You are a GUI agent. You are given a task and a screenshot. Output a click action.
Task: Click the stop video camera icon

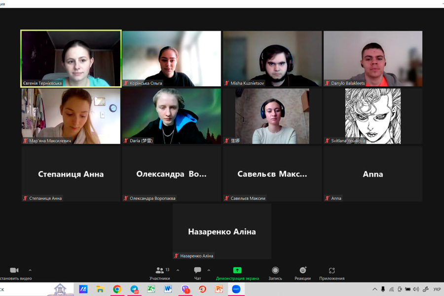pyautogui.click(x=14, y=270)
